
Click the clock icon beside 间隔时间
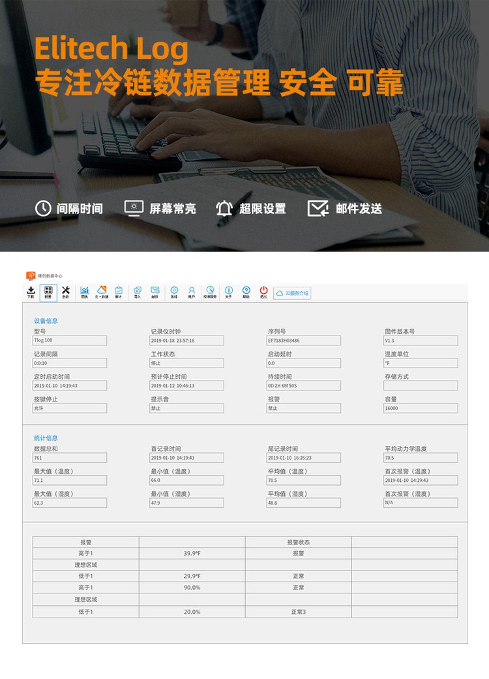43,208
